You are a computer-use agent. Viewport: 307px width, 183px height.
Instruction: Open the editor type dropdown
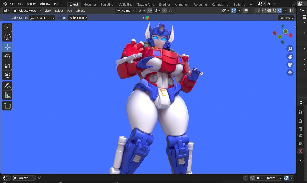coord(6,11)
